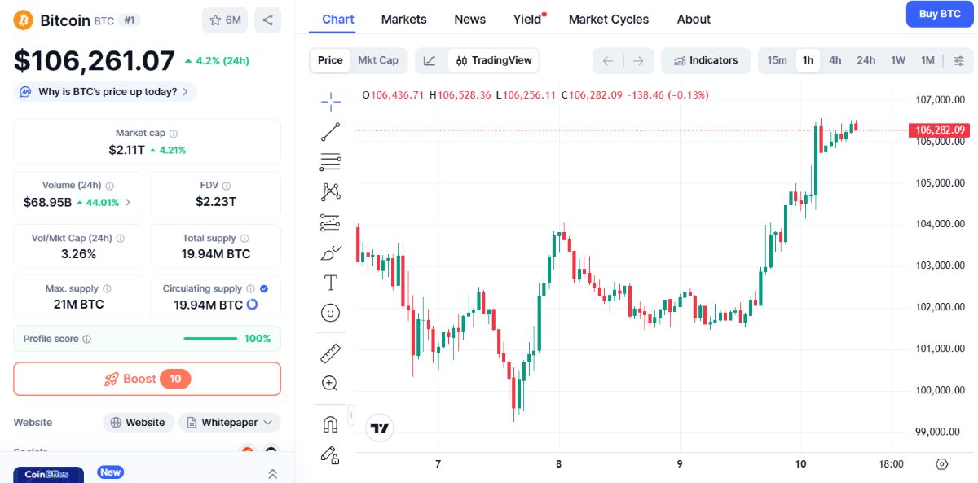Viewport: 978px width, 483px height.
Task: Open the Emoji annotation tool
Action: [330, 313]
